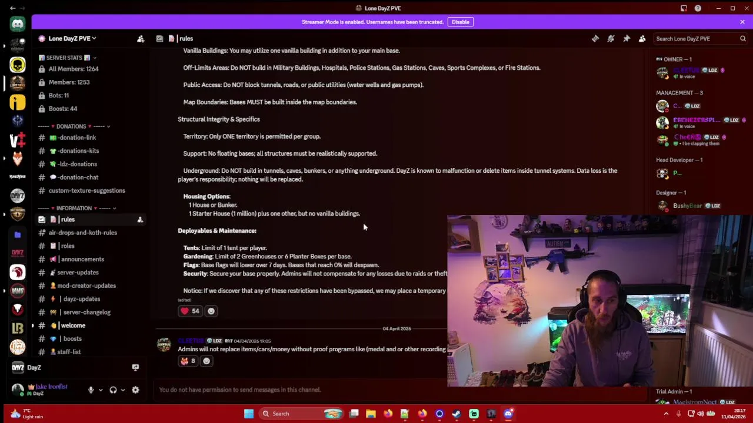Open Threads icon in channel header

[595, 39]
